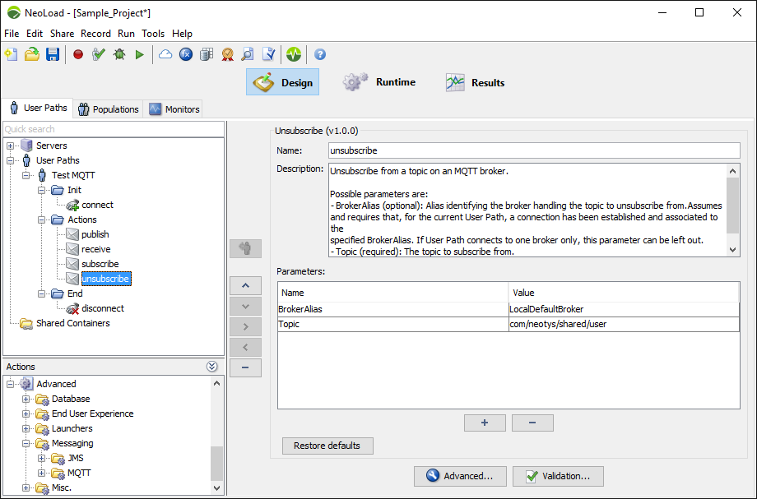The height and width of the screenshot is (499, 757).
Task: Collapse the Actions folder in User Paths
Action: click(42, 219)
